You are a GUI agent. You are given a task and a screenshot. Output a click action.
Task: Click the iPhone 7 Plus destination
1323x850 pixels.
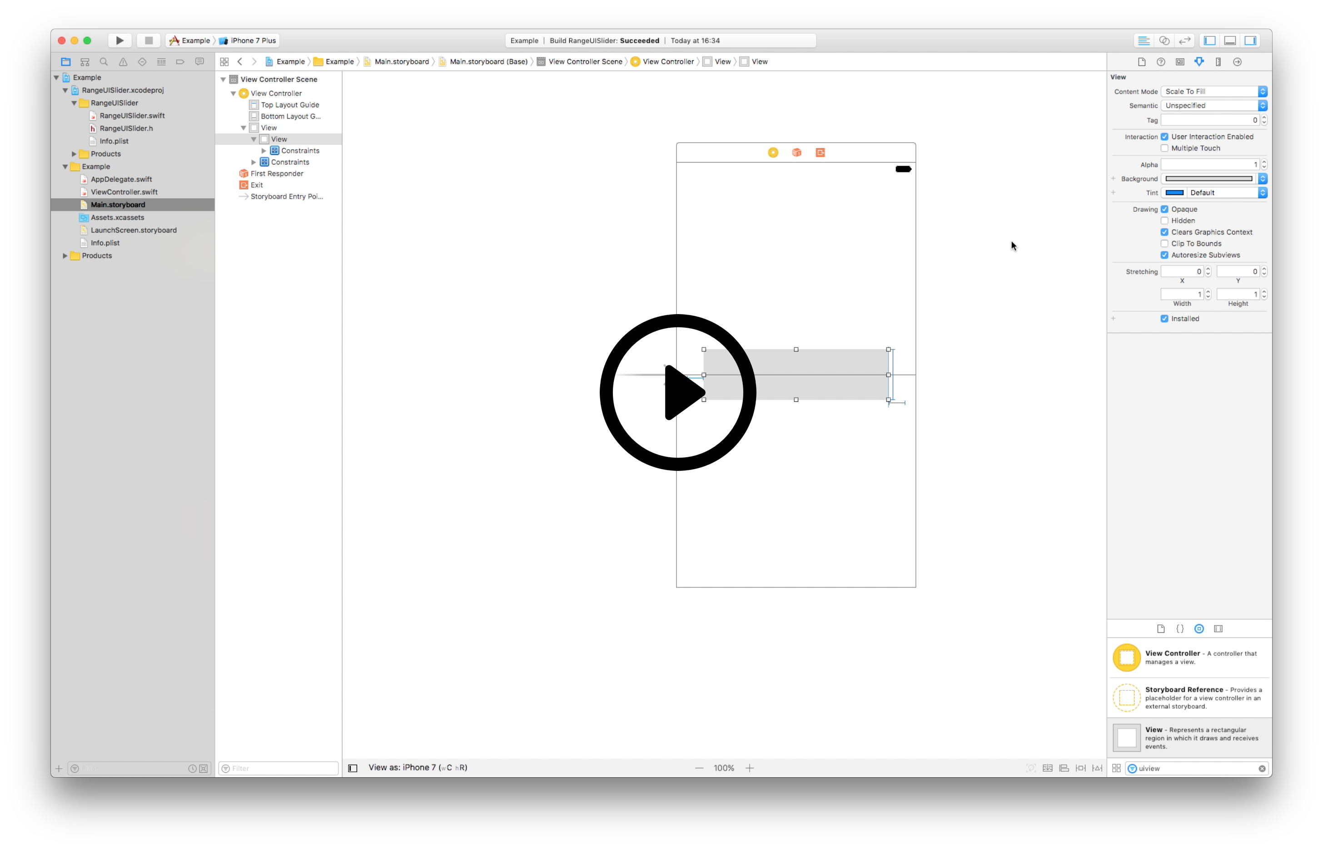[253, 40]
